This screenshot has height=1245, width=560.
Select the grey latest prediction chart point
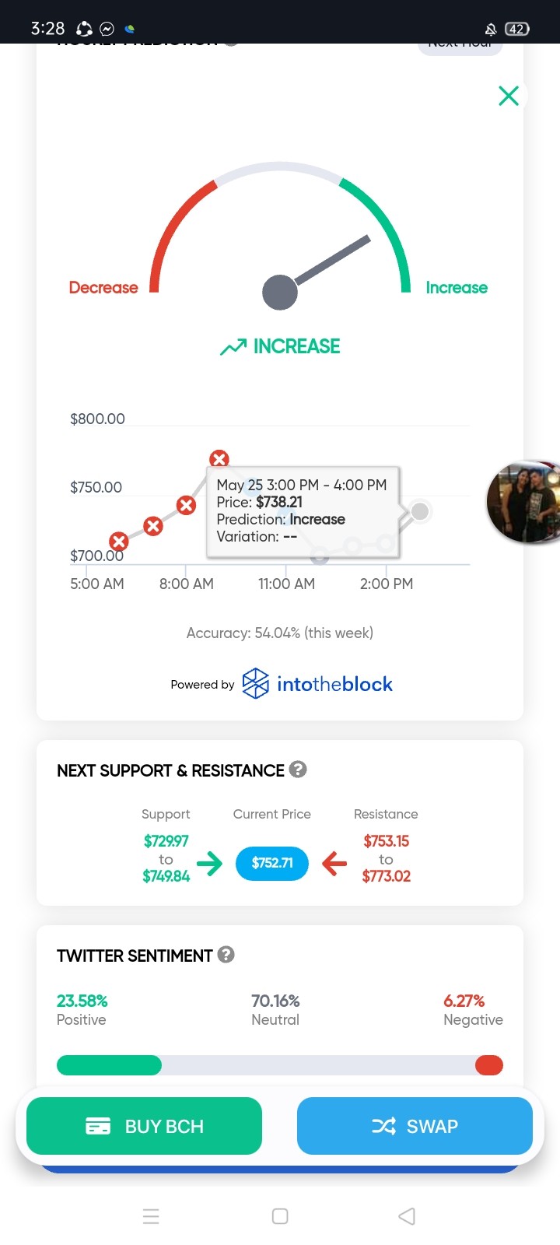pyautogui.click(x=420, y=511)
